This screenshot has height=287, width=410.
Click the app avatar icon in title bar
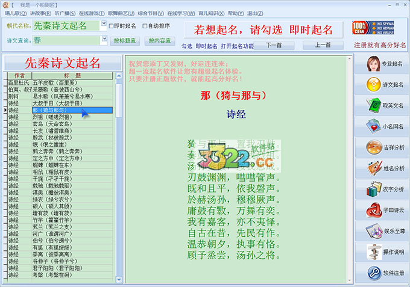click(x=6, y=5)
